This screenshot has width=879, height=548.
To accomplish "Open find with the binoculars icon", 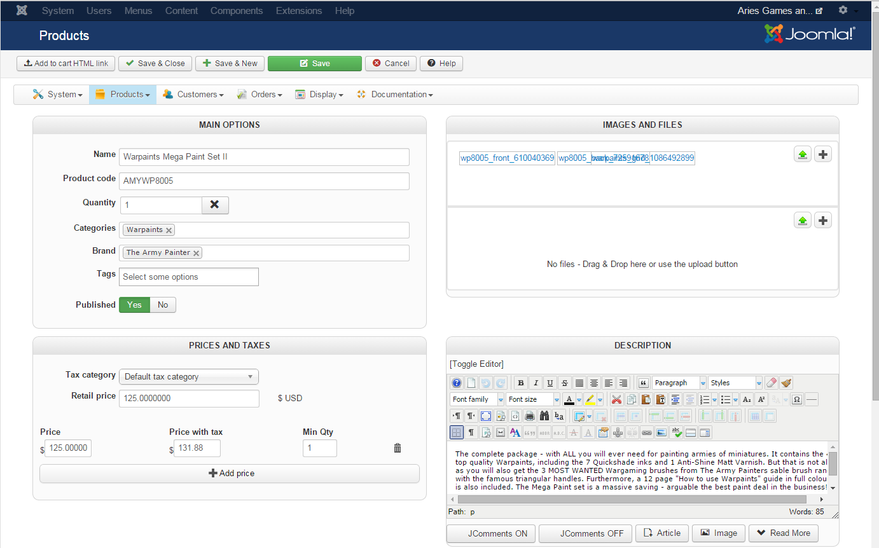I will click(544, 416).
